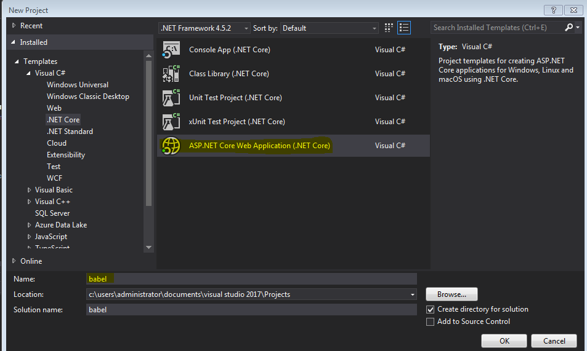The height and width of the screenshot is (351, 587).
Task: Choose Console App (.NET Core) template name
Action: click(x=230, y=50)
